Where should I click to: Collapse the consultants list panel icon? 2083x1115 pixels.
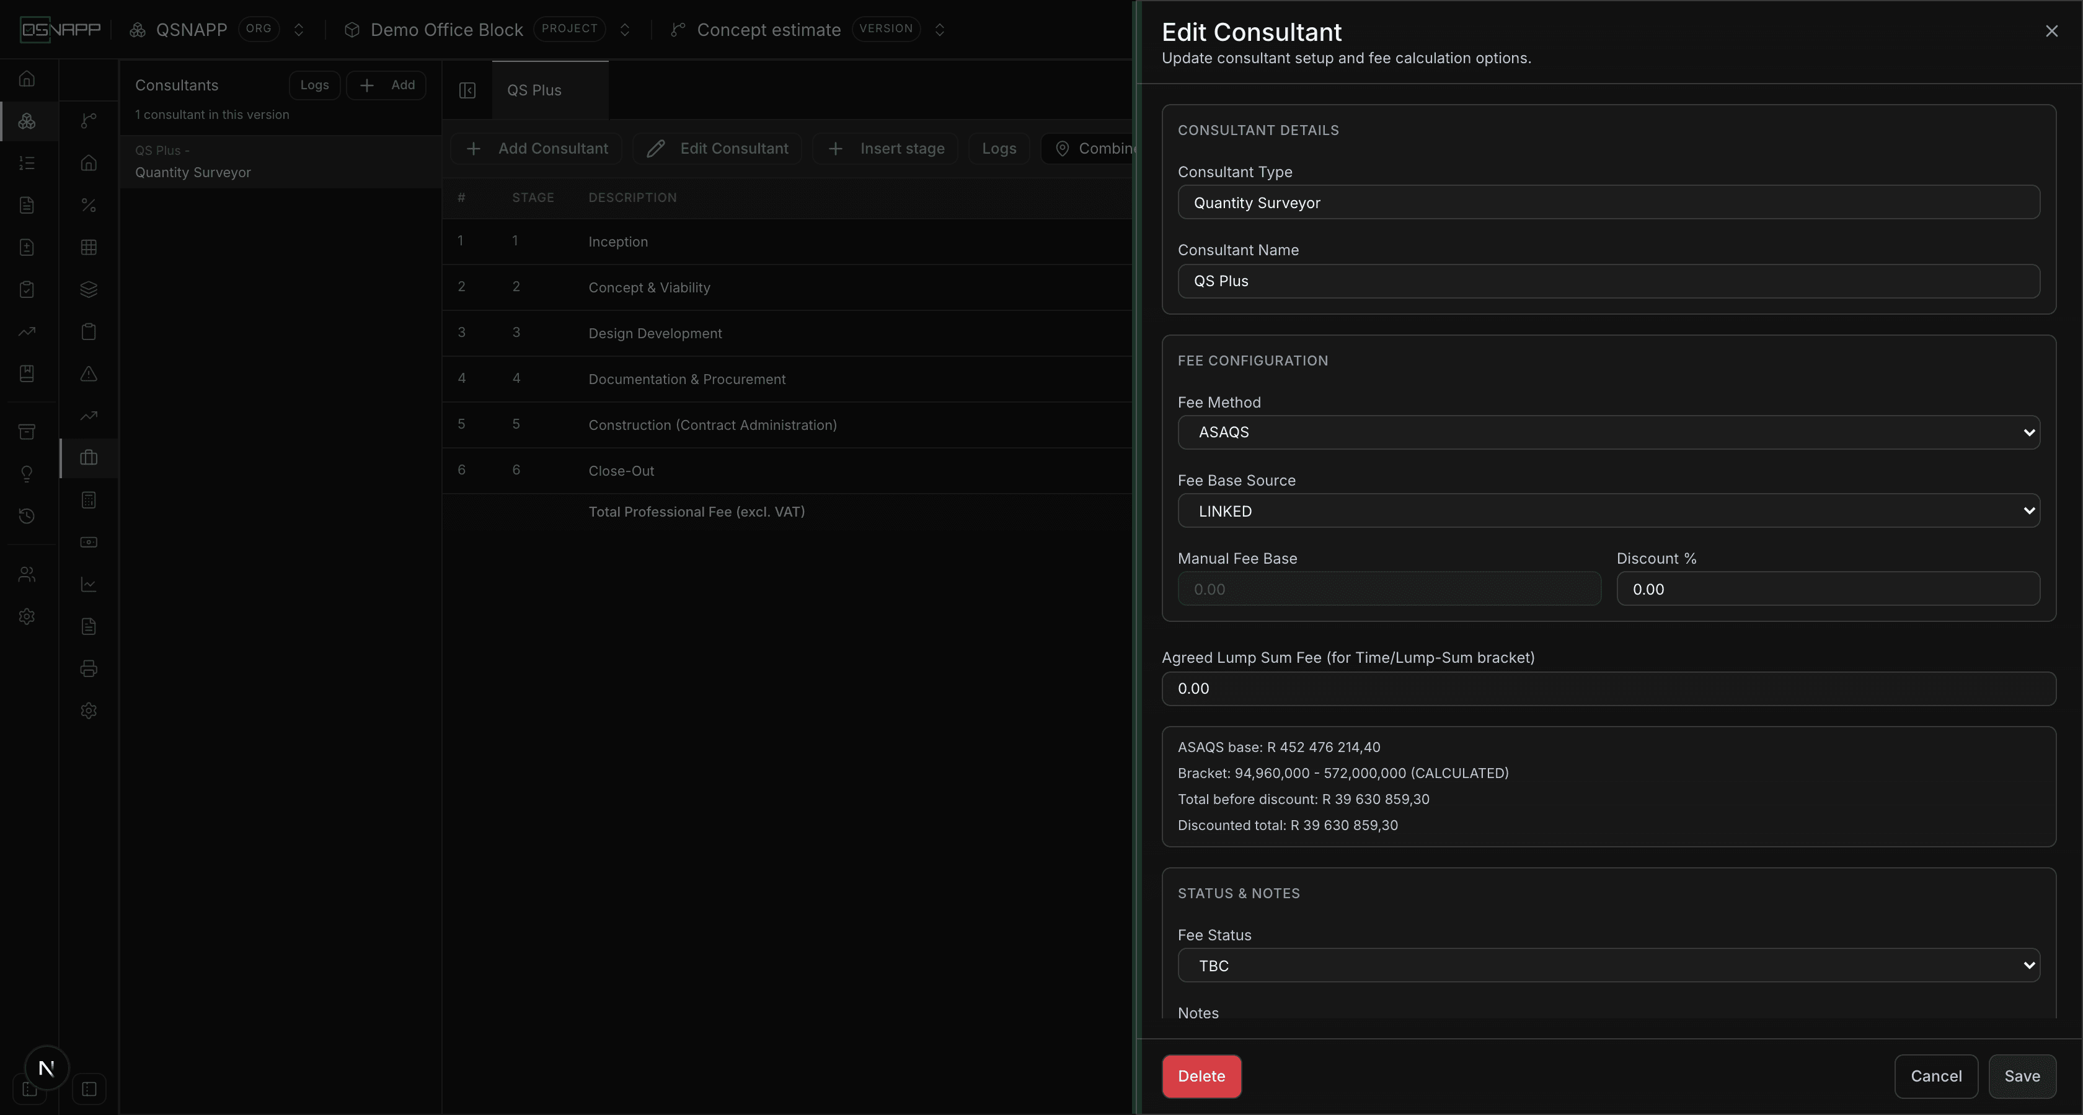tap(467, 90)
